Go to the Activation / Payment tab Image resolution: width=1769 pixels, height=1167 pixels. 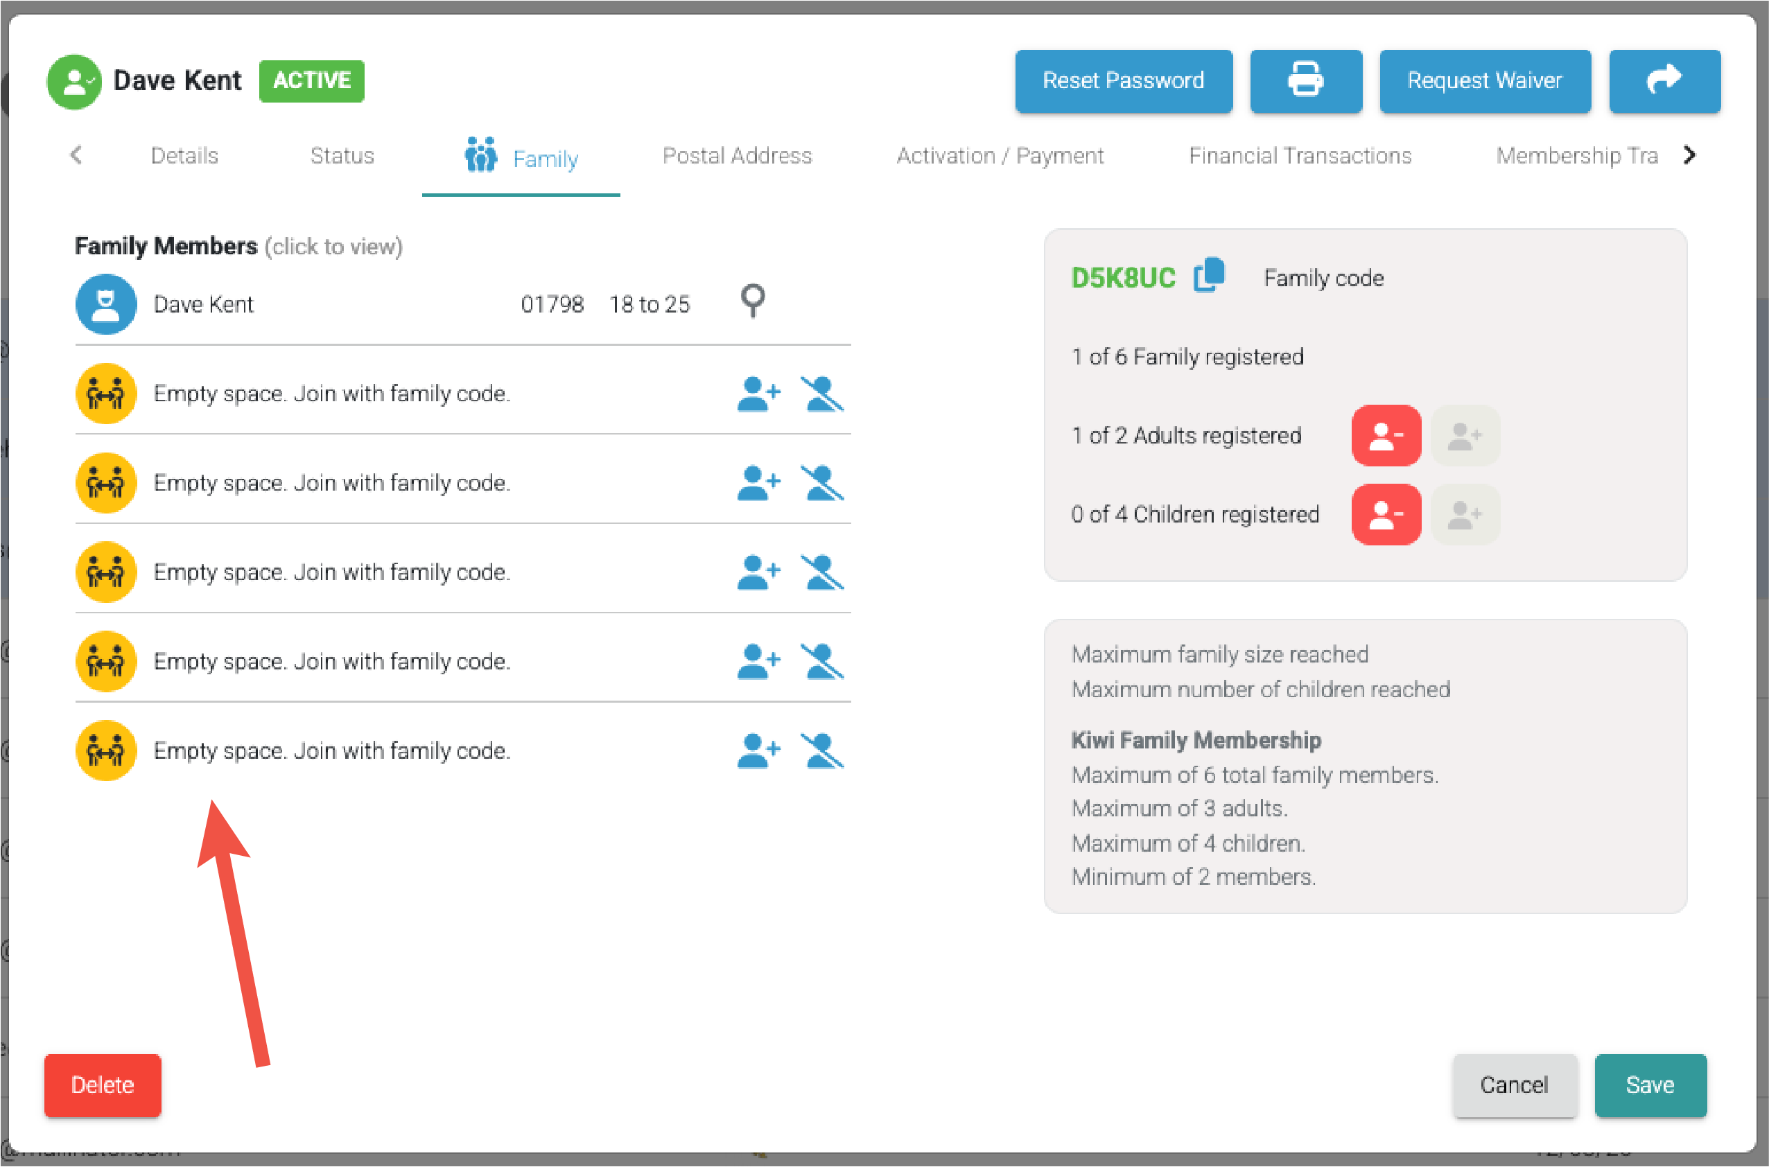click(999, 155)
